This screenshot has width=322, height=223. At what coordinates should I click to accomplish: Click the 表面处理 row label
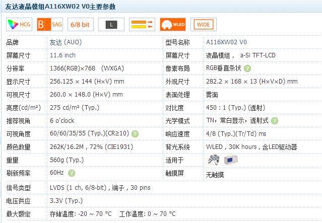coord(178,95)
